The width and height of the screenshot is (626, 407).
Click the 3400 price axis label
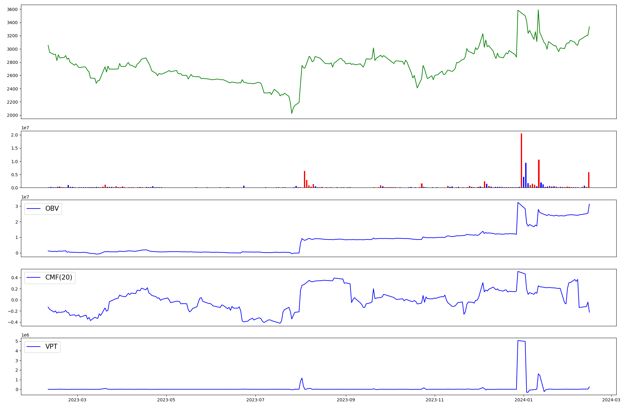point(13,23)
